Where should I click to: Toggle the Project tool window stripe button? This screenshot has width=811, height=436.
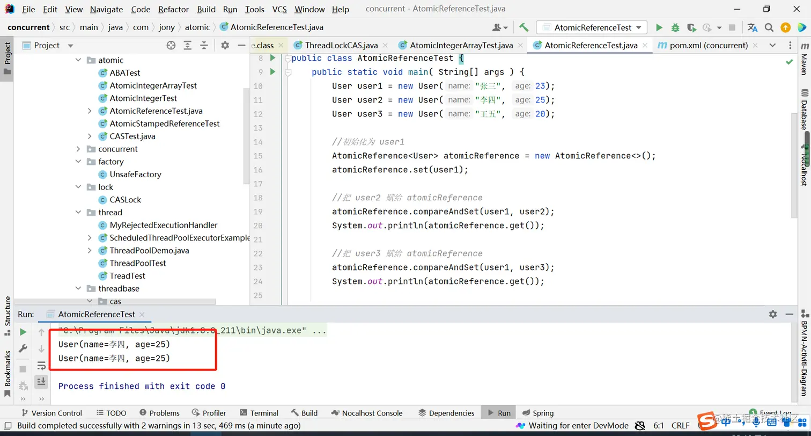point(8,58)
